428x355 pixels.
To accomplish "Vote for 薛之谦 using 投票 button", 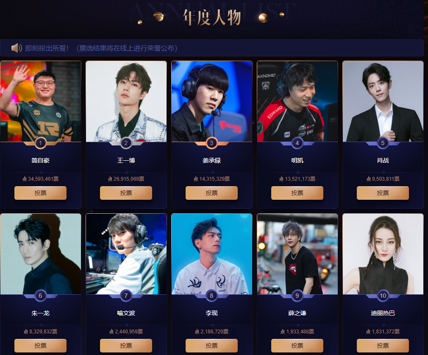I will [297, 345].
